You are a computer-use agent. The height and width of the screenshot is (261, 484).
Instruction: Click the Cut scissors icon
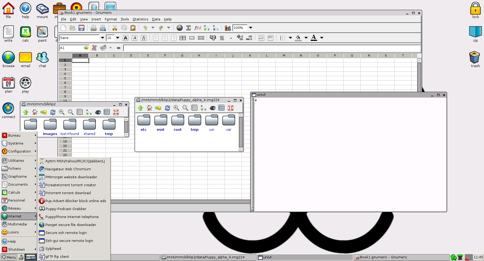115,28
